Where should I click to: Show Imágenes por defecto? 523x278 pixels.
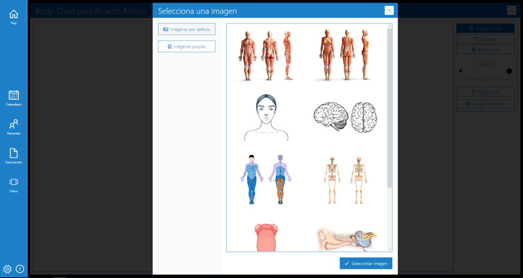pos(187,29)
